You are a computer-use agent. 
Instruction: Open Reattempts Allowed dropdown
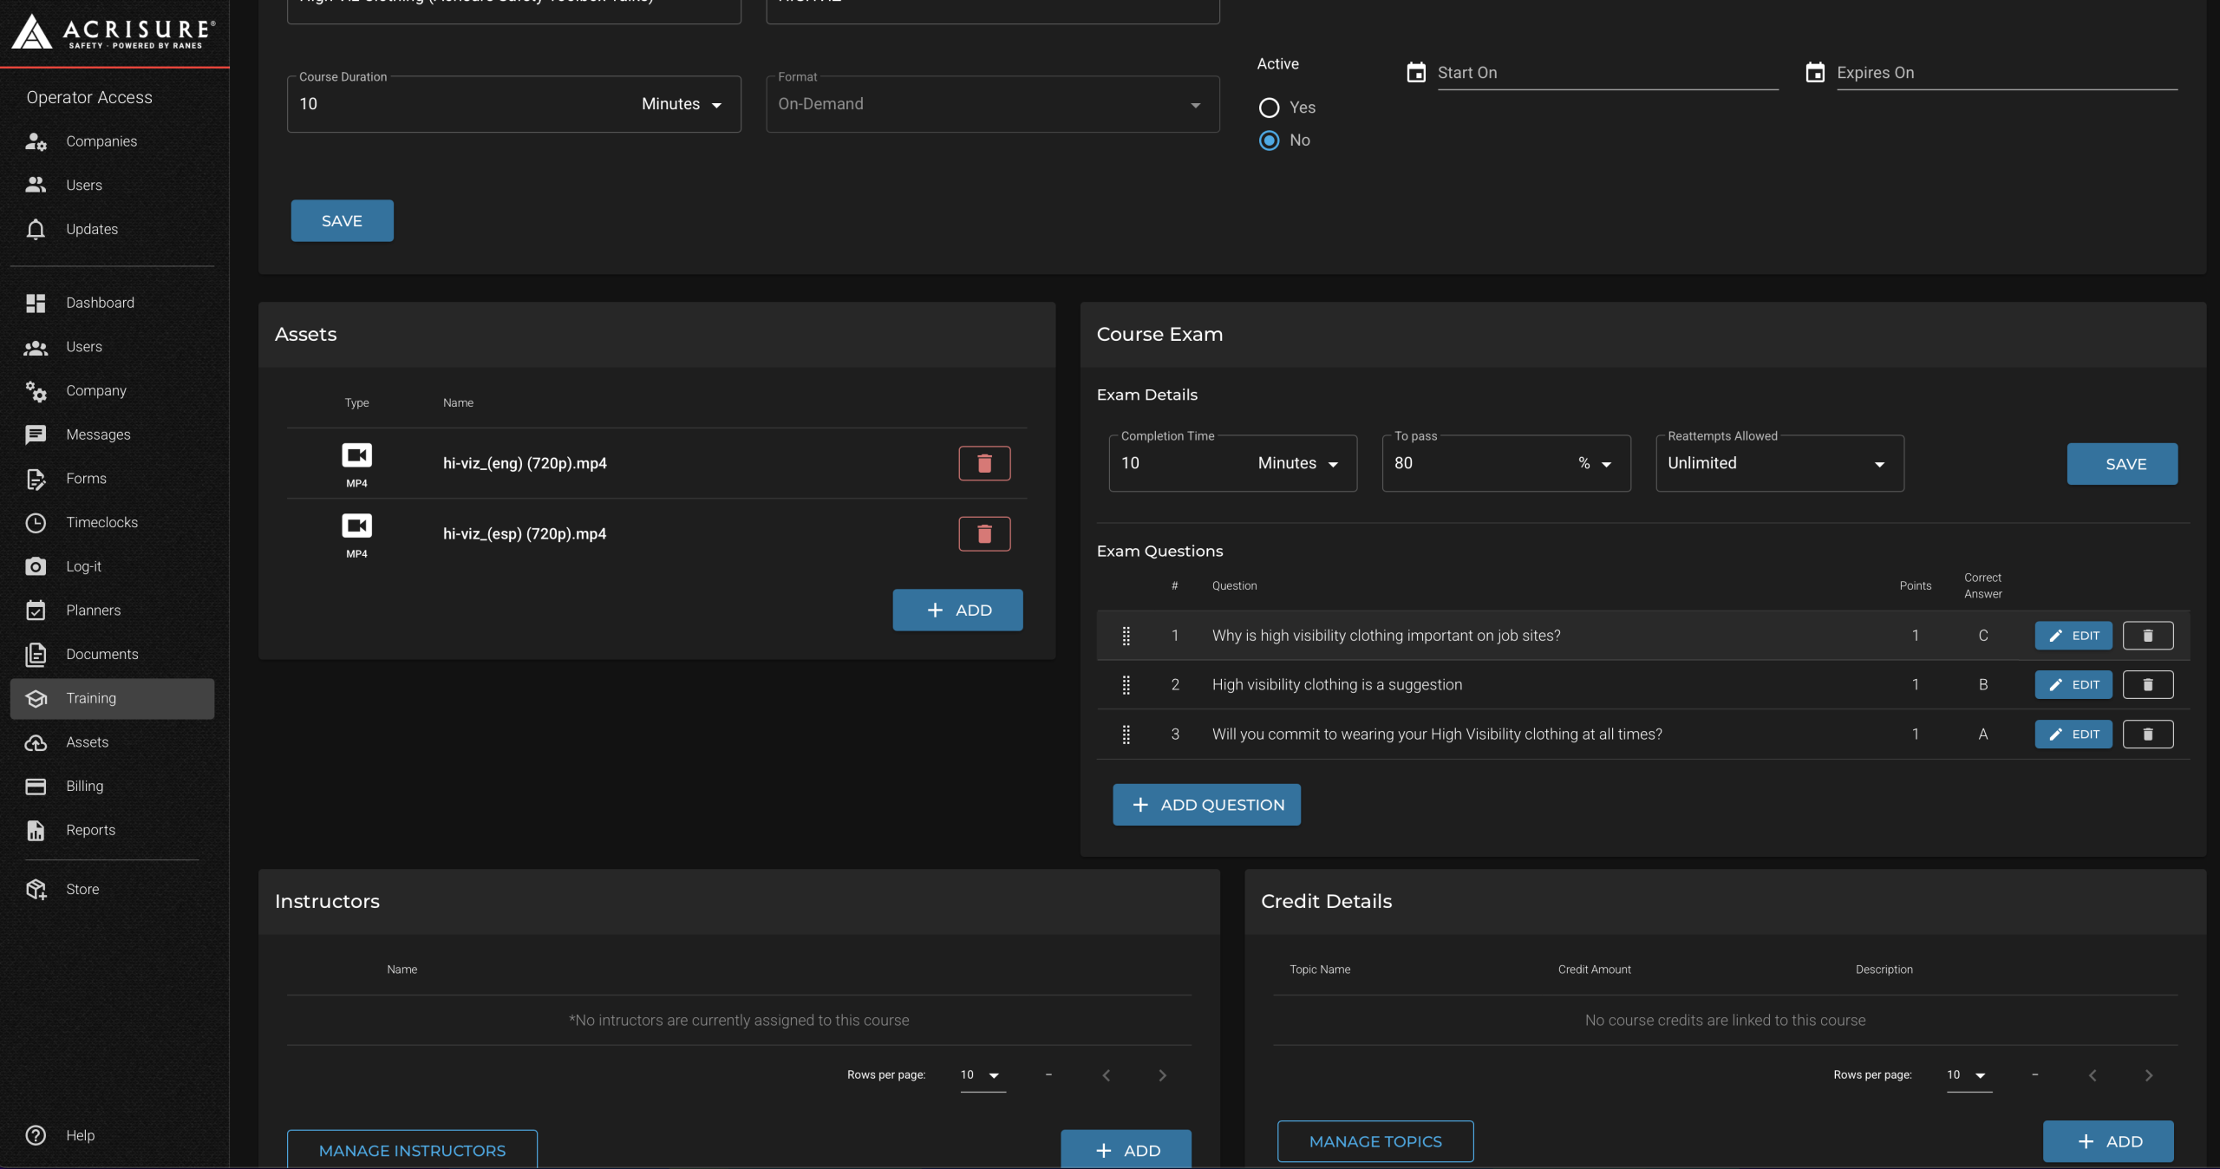(x=1779, y=463)
